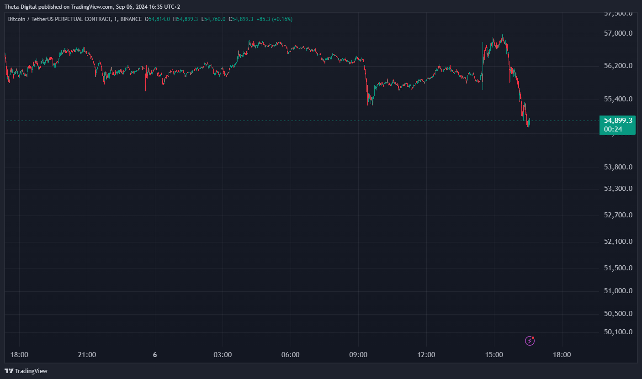Click the change value +85.3 (+0.16%)
Image resolution: width=642 pixels, height=379 pixels.
(275, 19)
